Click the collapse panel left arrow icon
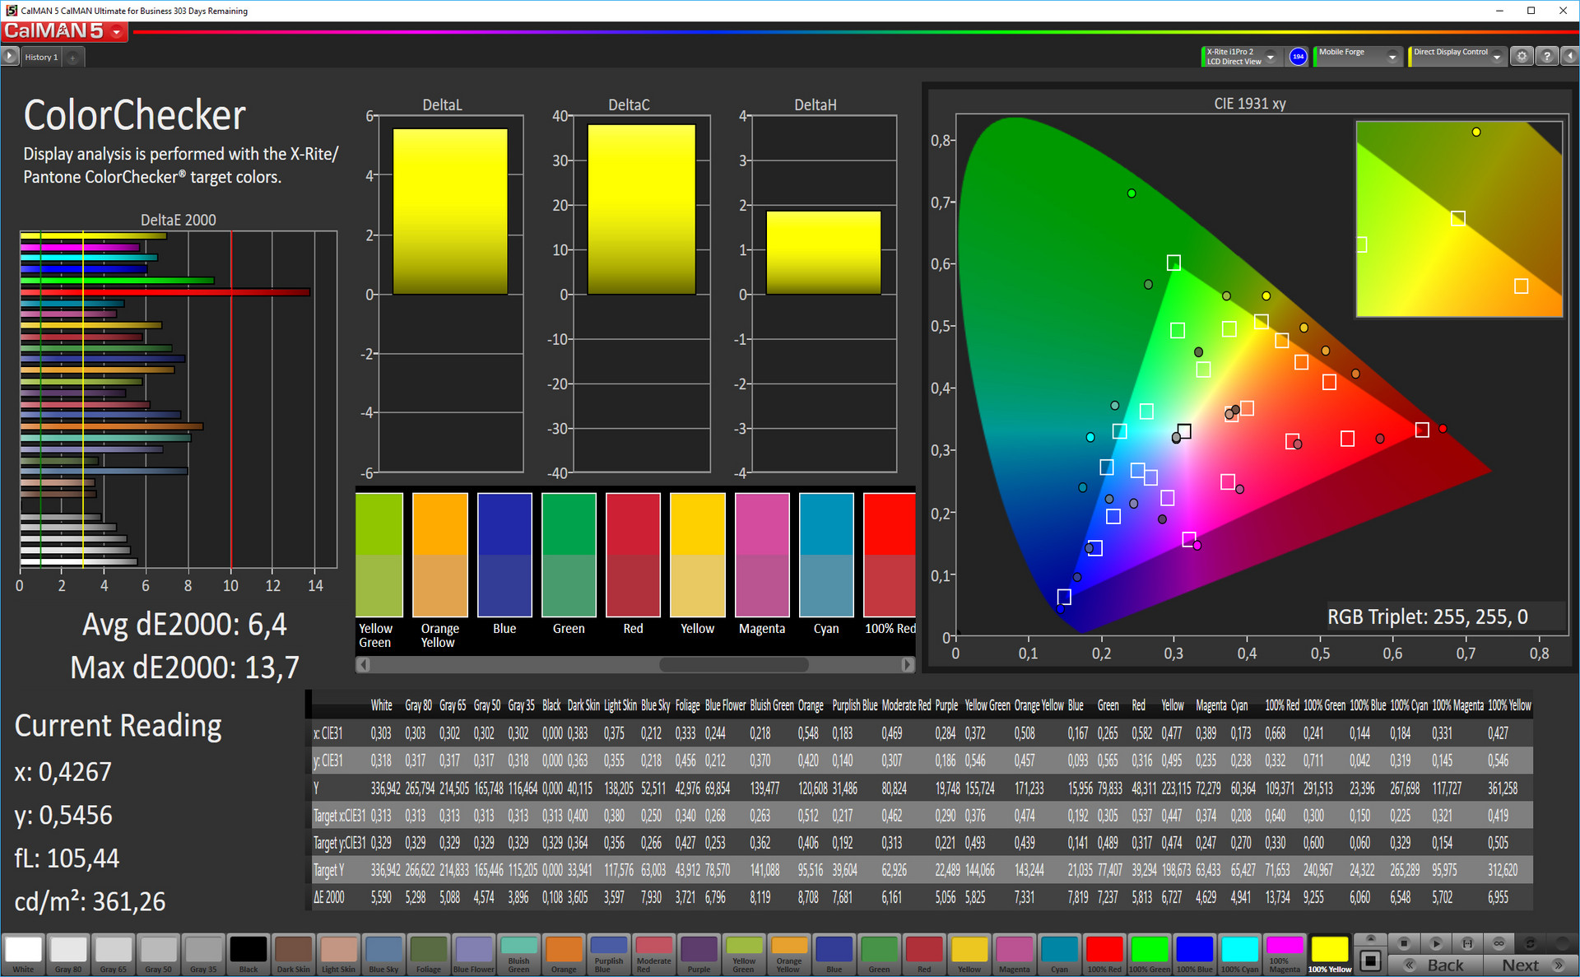Screen dimensions: 1580x977 [1568, 56]
